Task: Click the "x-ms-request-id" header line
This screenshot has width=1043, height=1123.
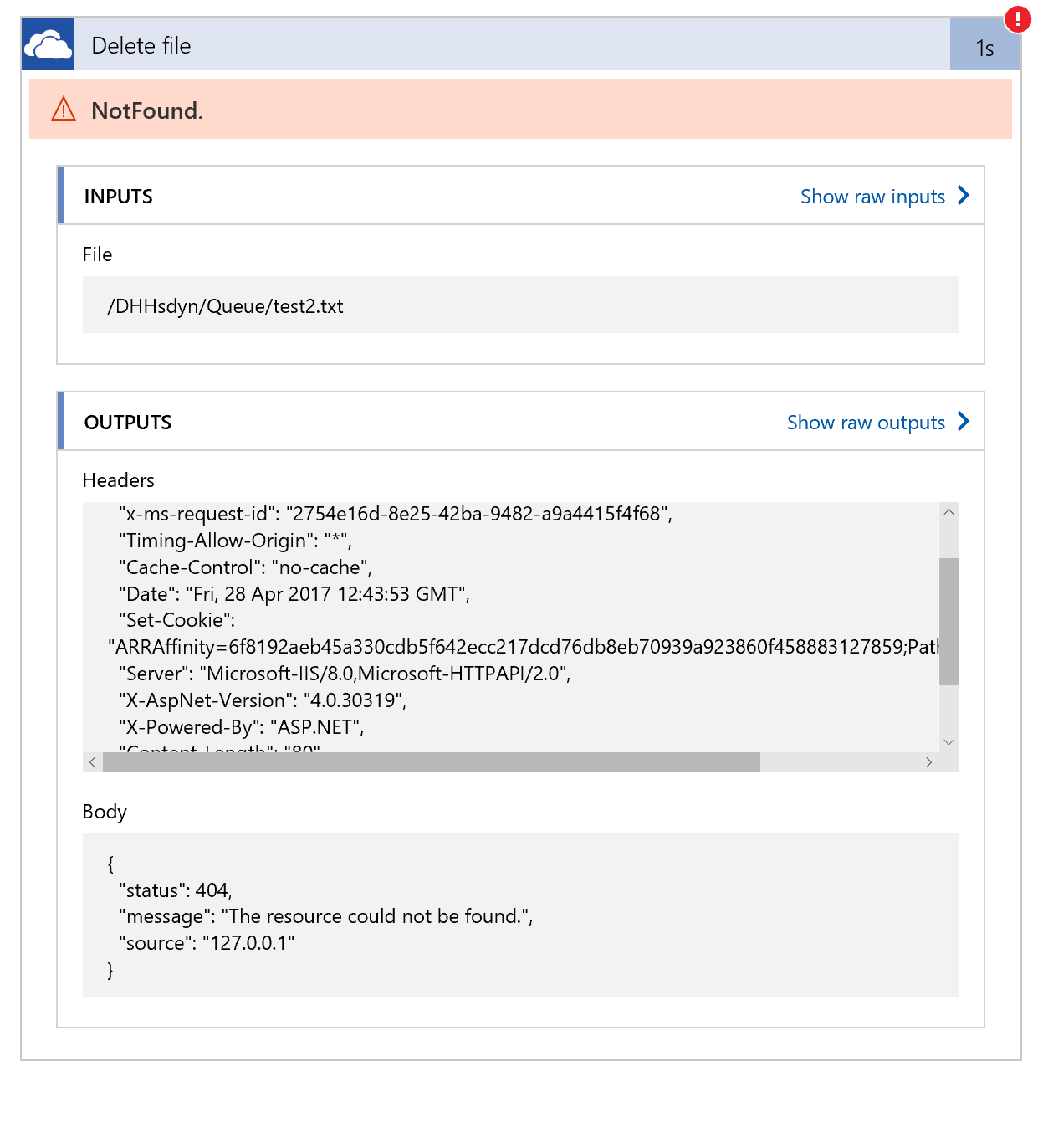Action: (x=396, y=514)
